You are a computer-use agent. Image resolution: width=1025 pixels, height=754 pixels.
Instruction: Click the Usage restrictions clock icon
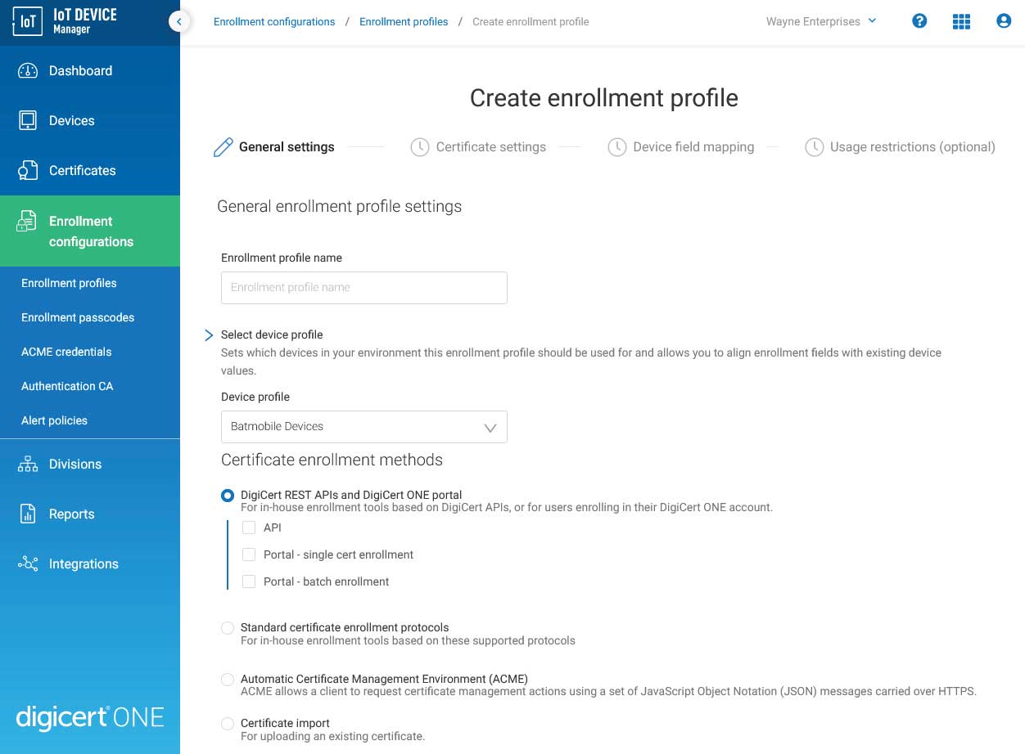(814, 147)
